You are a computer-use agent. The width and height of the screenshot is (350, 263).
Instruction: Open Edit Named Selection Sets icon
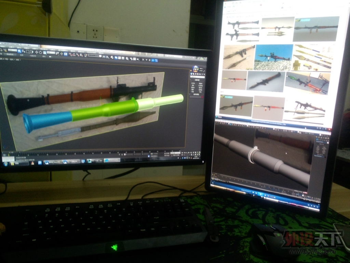coord(85,55)
